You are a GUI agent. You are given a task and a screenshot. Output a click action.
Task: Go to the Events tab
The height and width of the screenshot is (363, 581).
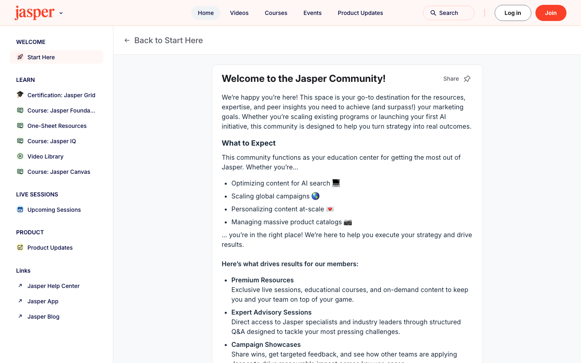tap(312, 13)
